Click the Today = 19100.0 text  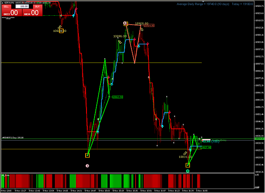[243, 4]
